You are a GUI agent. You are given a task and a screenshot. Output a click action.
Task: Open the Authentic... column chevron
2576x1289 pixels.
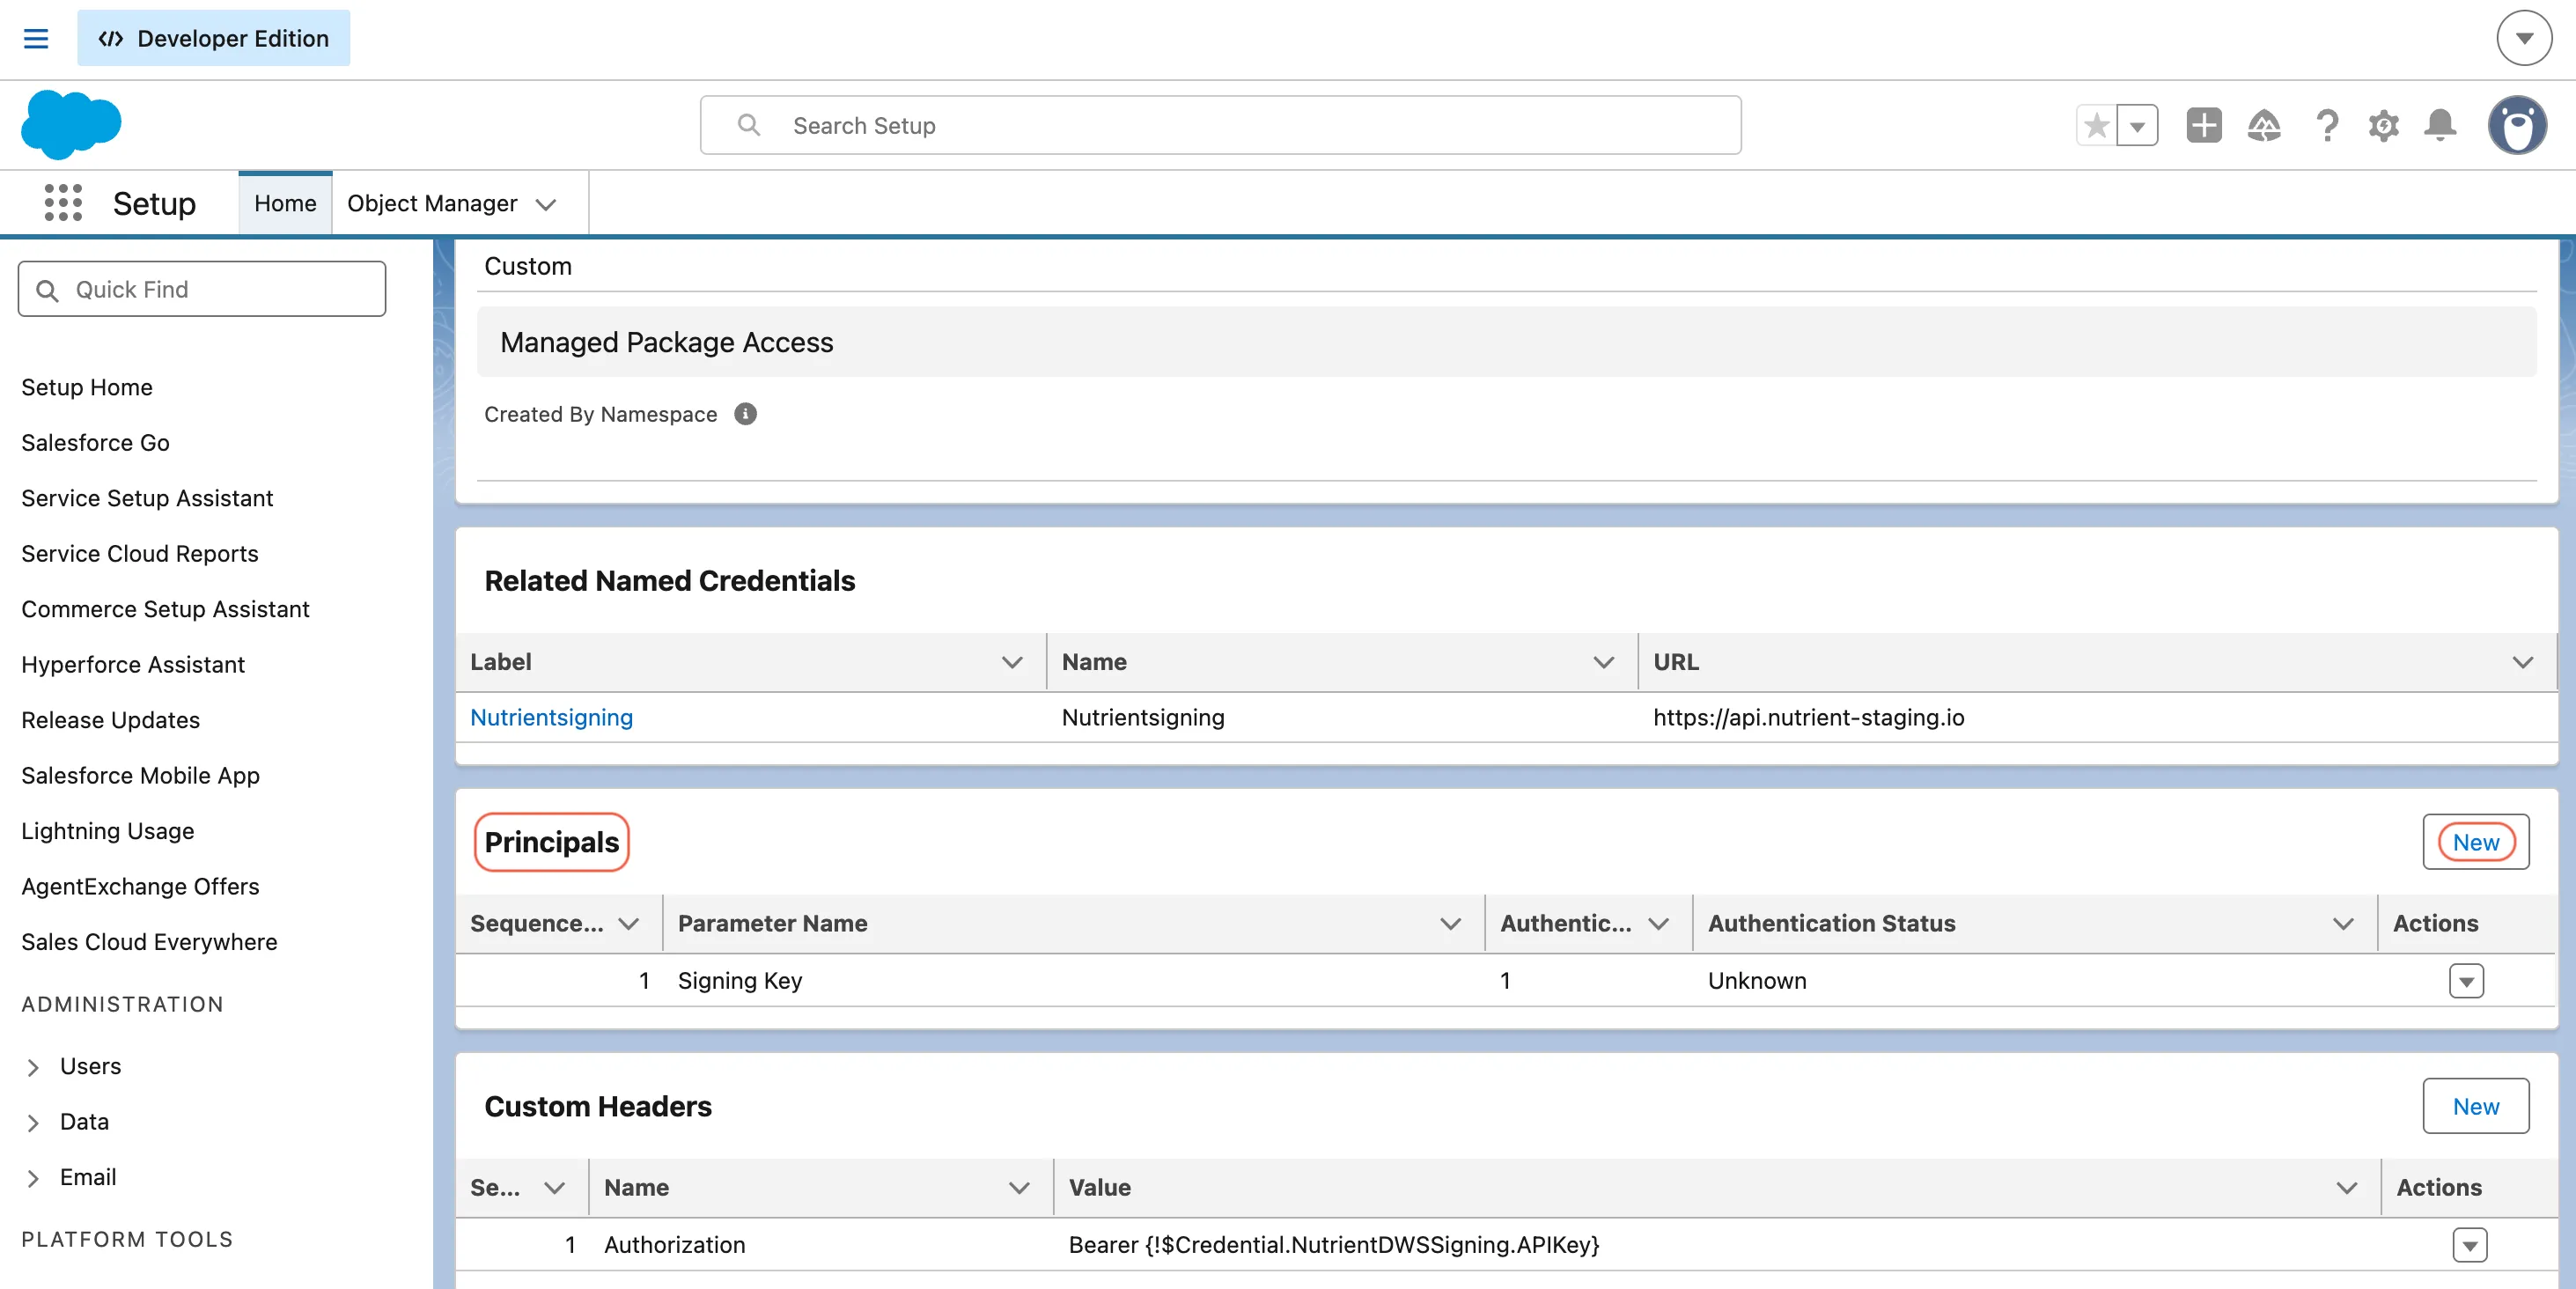(1658, 924)
